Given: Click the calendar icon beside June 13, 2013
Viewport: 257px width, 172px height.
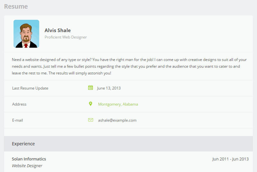Looking at the screenshot, I should 91,88.
